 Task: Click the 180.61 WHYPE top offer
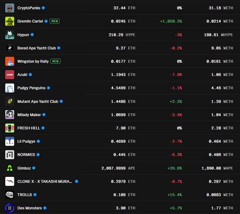(x=218, y=35)
